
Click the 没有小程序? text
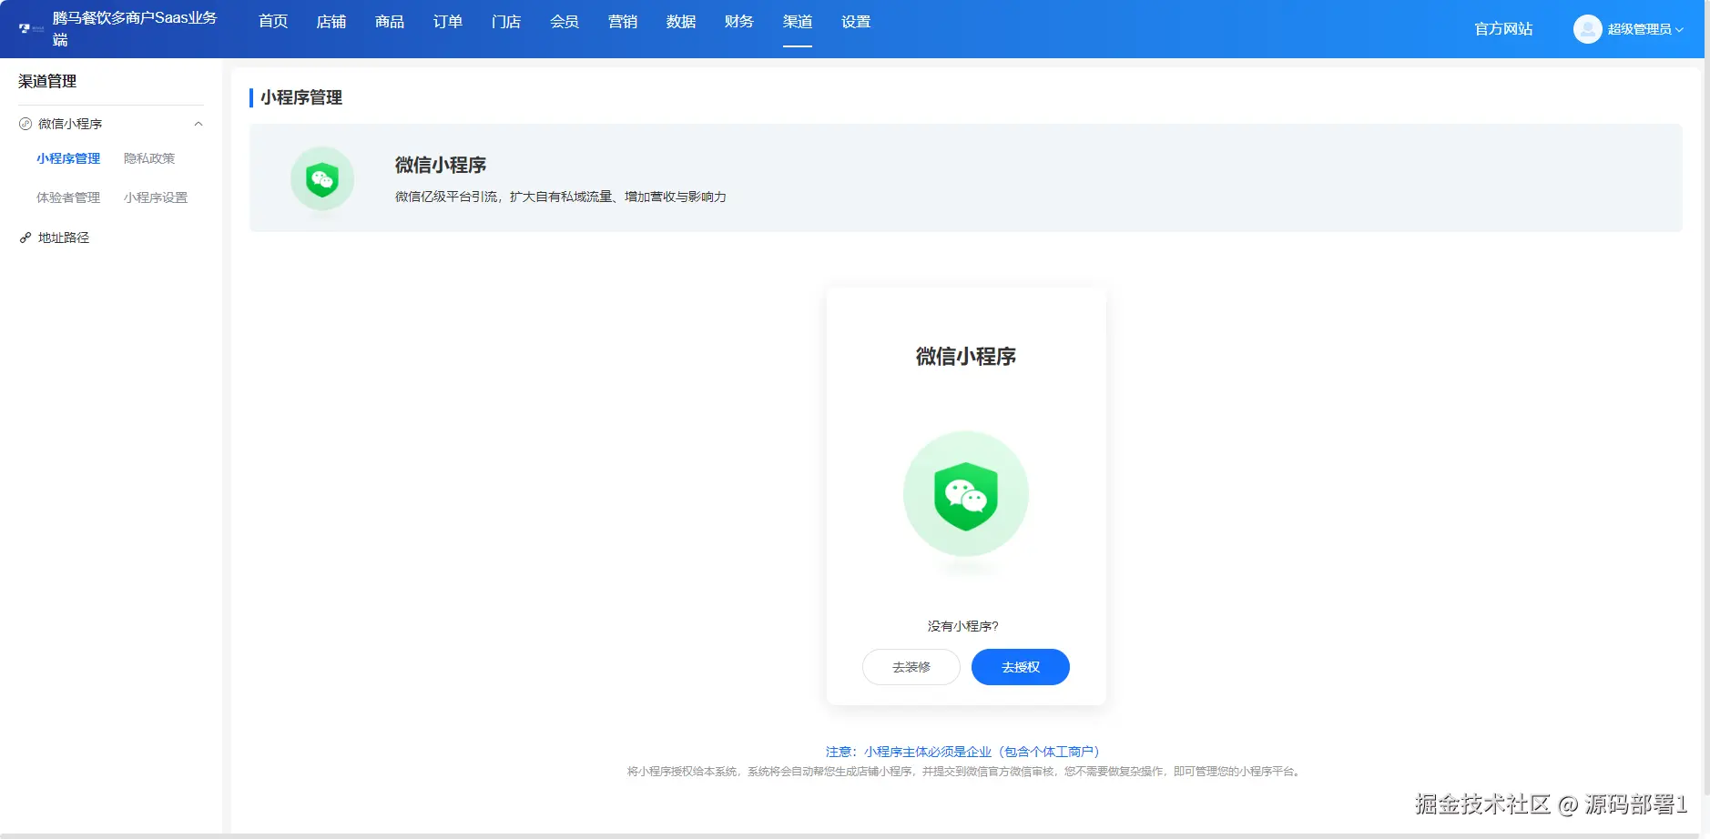963,626
